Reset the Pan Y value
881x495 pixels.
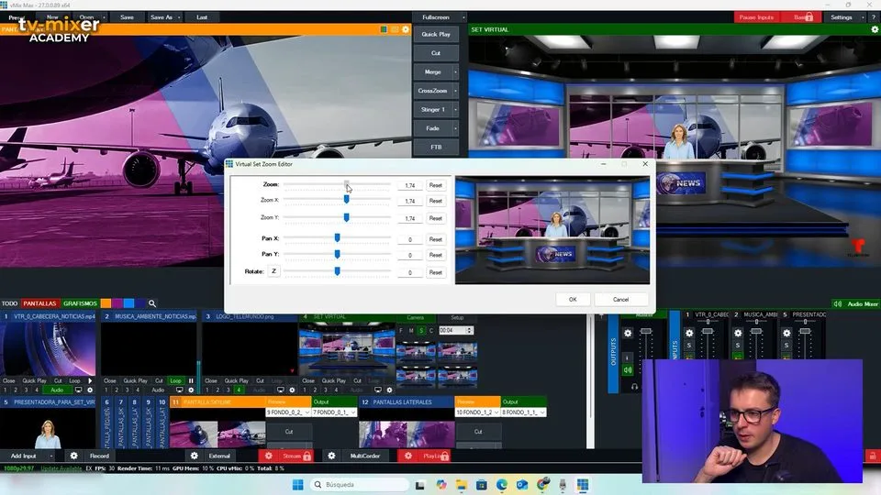click(x=435, y=255)
